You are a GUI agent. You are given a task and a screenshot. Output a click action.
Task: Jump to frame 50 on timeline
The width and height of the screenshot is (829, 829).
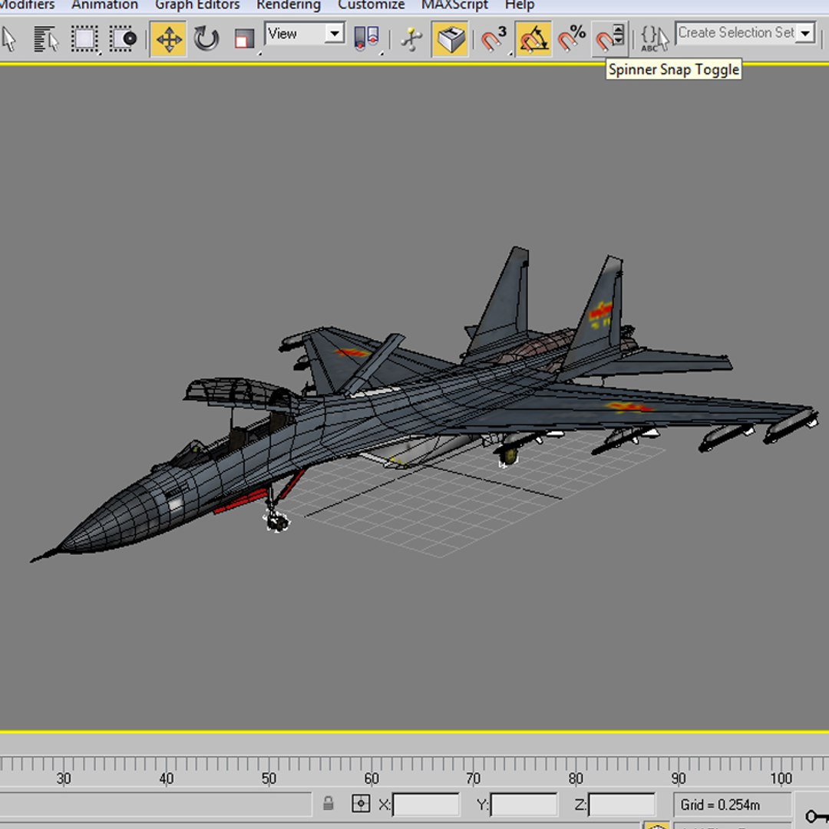pyautogui.click(x=269, y=778)
